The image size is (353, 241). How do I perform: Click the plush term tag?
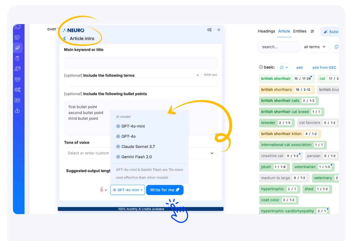click(274, 167)
